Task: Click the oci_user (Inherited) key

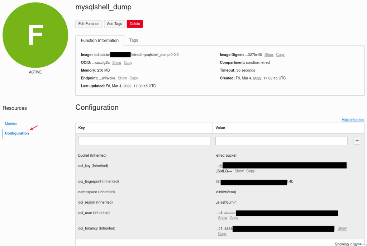Action: coord(94,213)
